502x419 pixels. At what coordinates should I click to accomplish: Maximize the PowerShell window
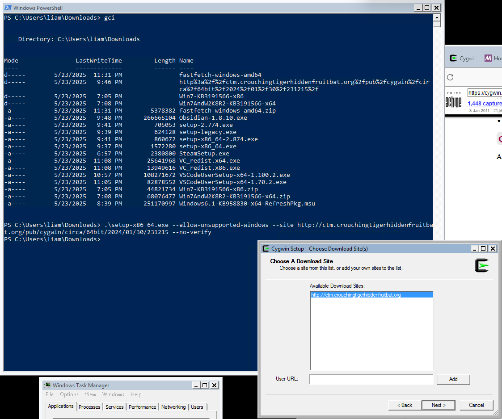(x=427, y=8)
